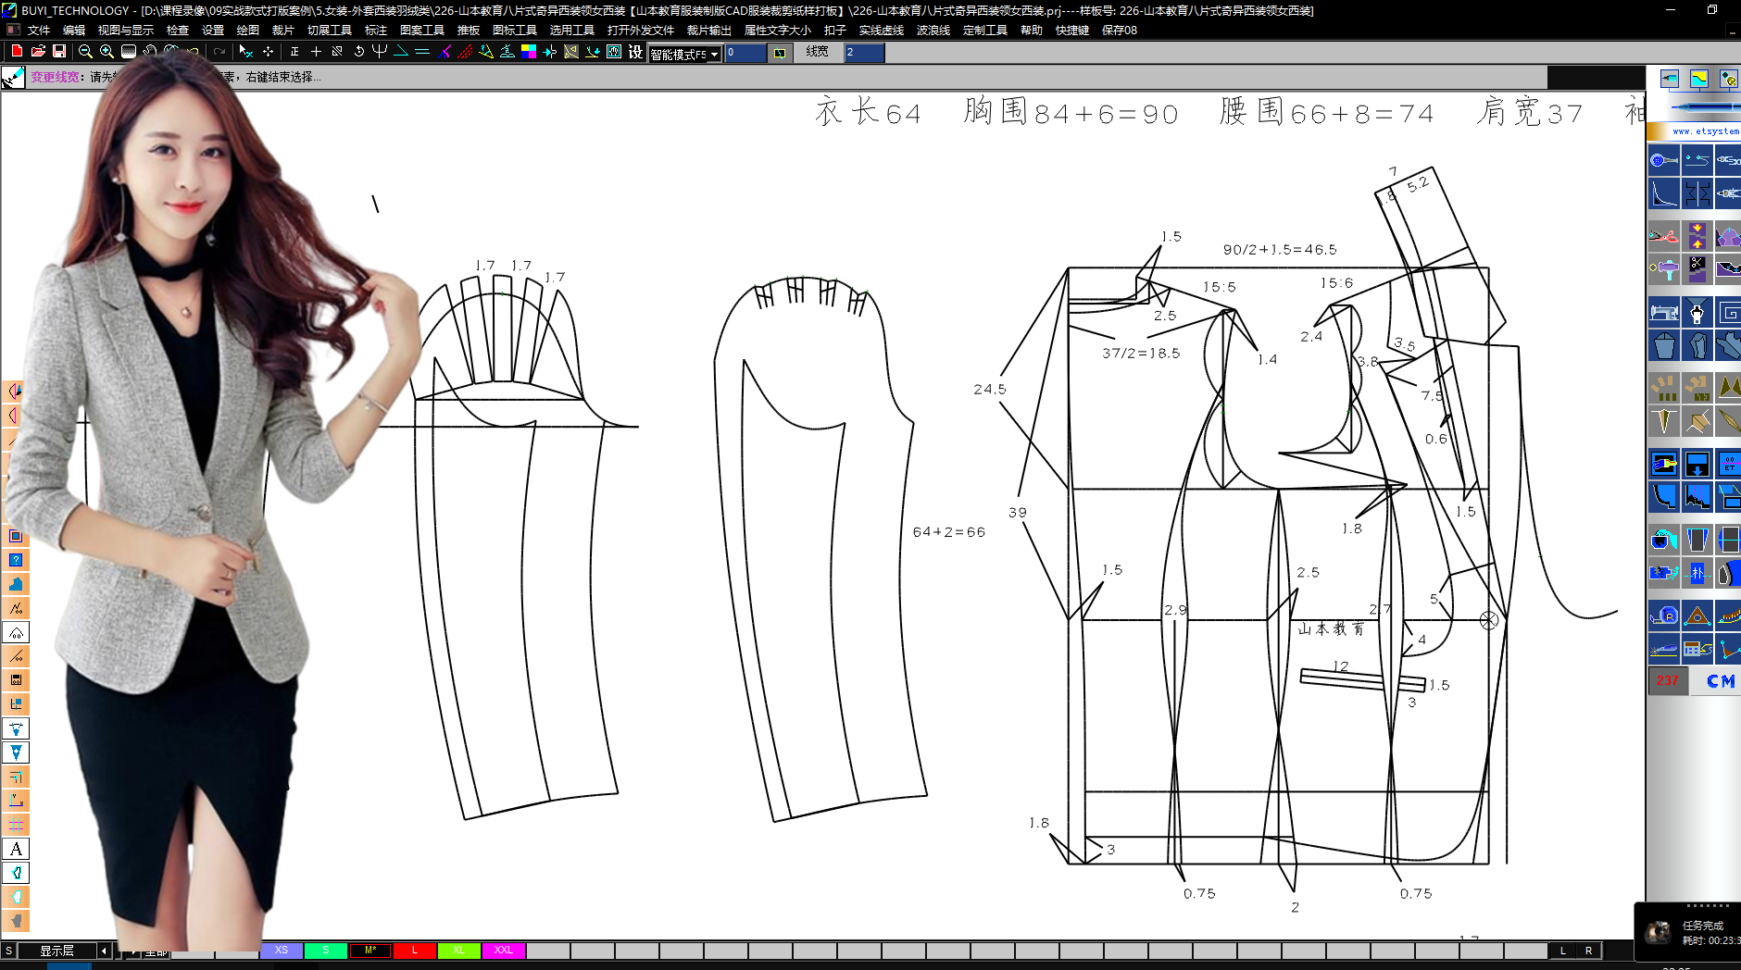Screen dimensions: 1741x970
Task: Click the save disk icon
Action: 59,52
